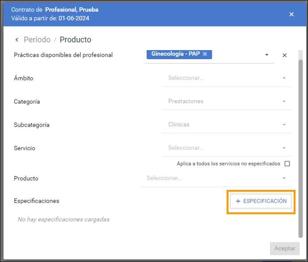Open the Prácticas disponibles dropdown arrow
This screenshot has width=308, height=262.
click(x=266, y=55)
